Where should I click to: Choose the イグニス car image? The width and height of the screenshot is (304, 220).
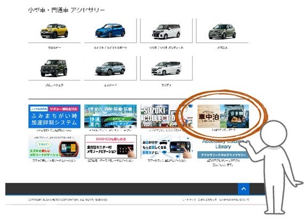222,31
